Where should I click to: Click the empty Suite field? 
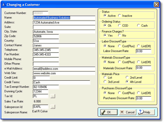tap(64, 27)
